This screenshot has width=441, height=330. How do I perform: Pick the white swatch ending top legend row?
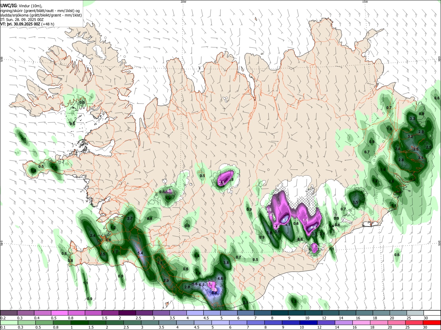431,313
